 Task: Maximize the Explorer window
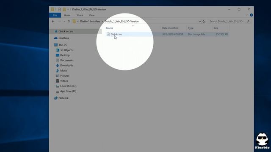pos(239,9)
